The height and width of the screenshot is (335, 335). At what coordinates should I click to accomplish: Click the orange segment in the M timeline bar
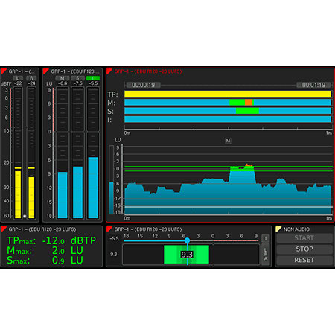[x=249, y=102]
